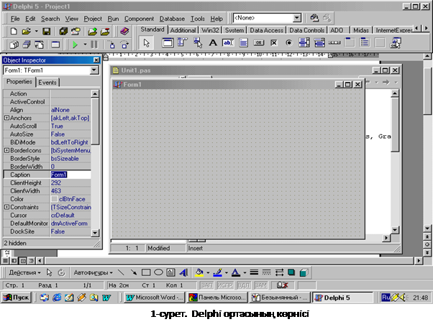This screenshot has height=327, width=433.
Task: Click the Save All toolbar icon
Action: pos(63,32)
